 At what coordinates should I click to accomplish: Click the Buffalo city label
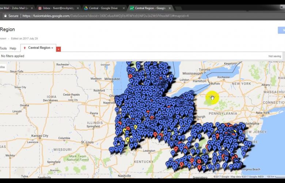215,83
